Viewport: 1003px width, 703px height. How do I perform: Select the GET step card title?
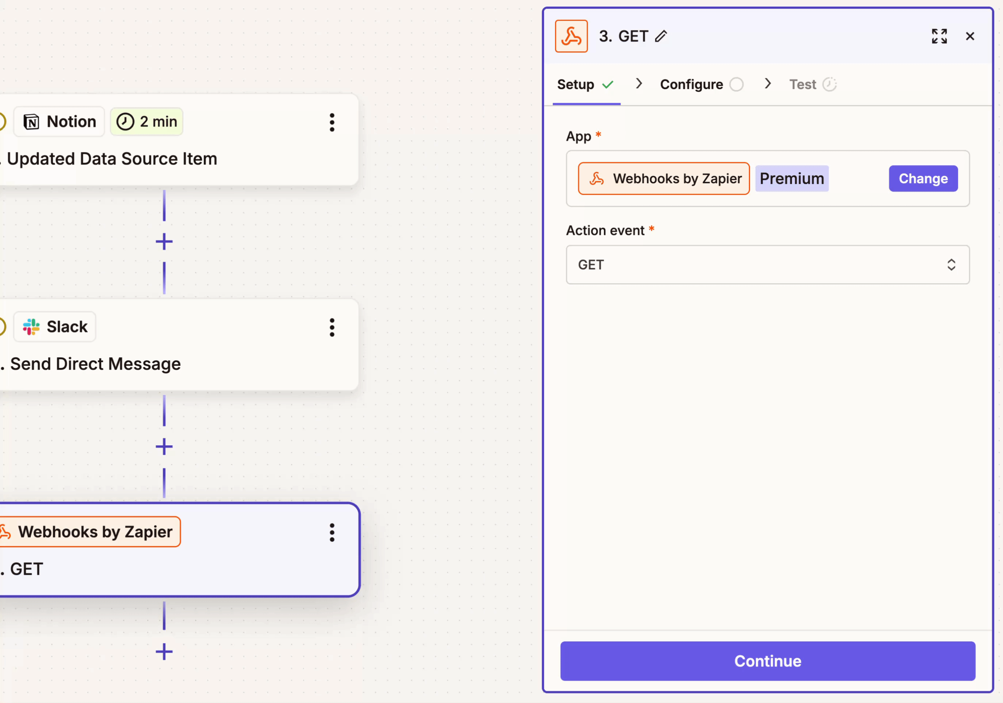[26, 569]
